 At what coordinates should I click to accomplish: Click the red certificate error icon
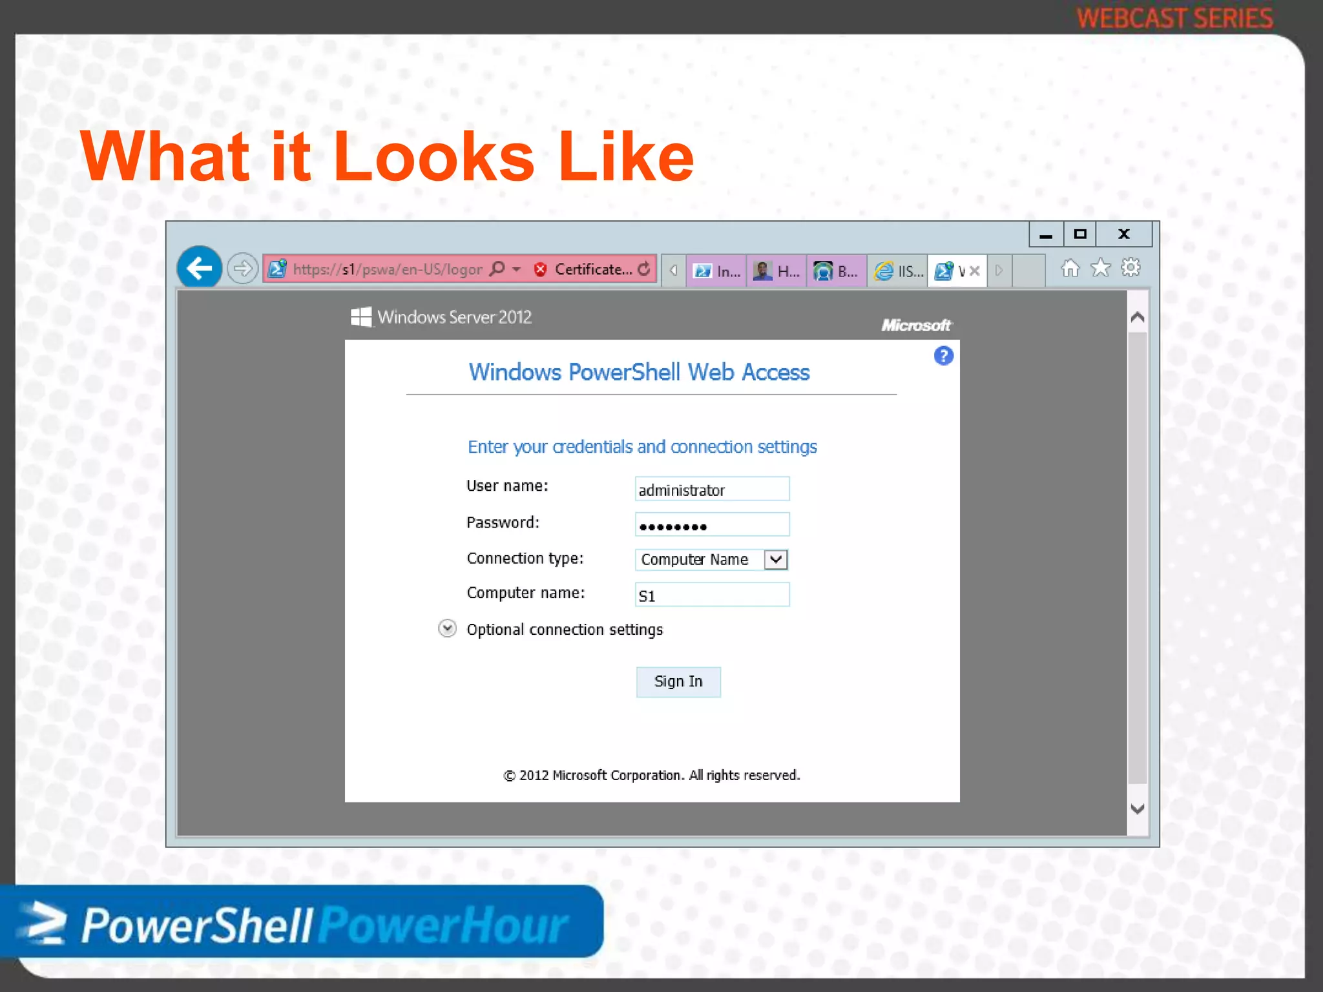pyautogui.click(x=541, y=269)
